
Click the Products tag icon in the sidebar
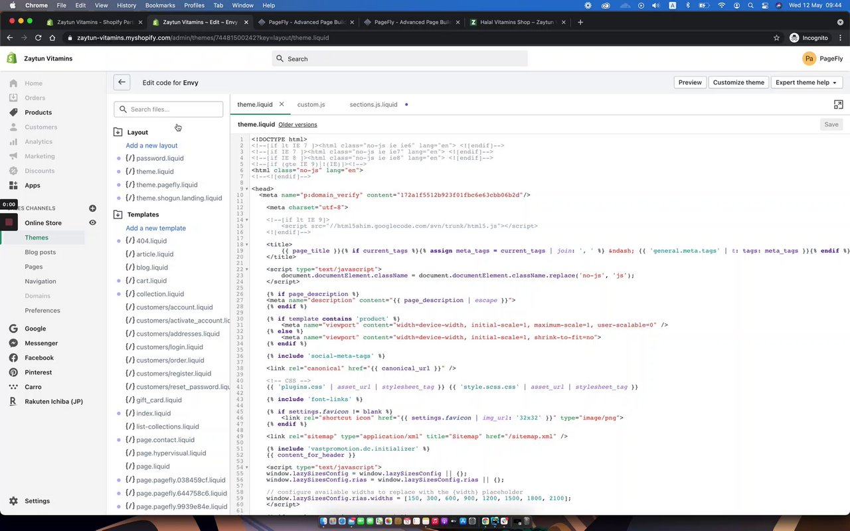pos(13,112)
